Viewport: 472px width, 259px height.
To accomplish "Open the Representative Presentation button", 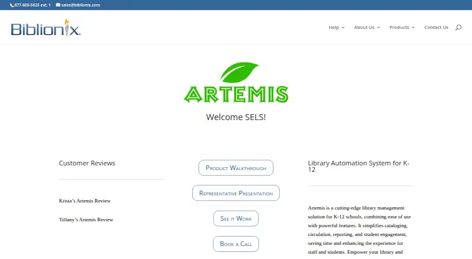I will click(x=236, y=193).
